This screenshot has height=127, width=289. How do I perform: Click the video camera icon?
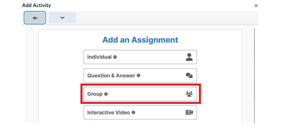coord(189,112)
